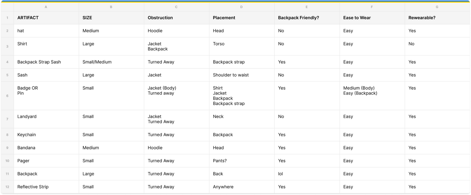Select the row 12 number header
This screenshot has height=195, width=471.
coord(7,187)
